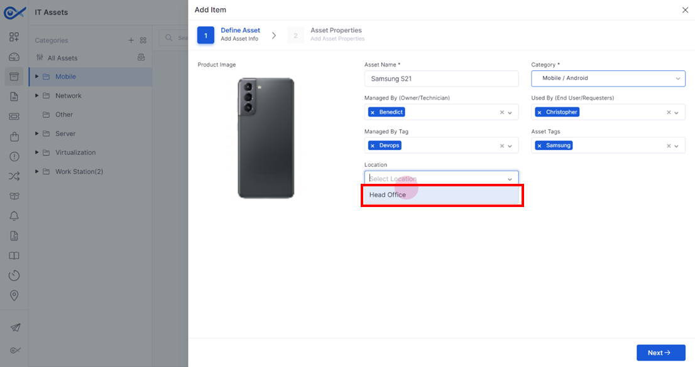Click the open book icon in sidebar
Image resolution: width=695 pixels, height=367 pixels.
click(14, 256)
